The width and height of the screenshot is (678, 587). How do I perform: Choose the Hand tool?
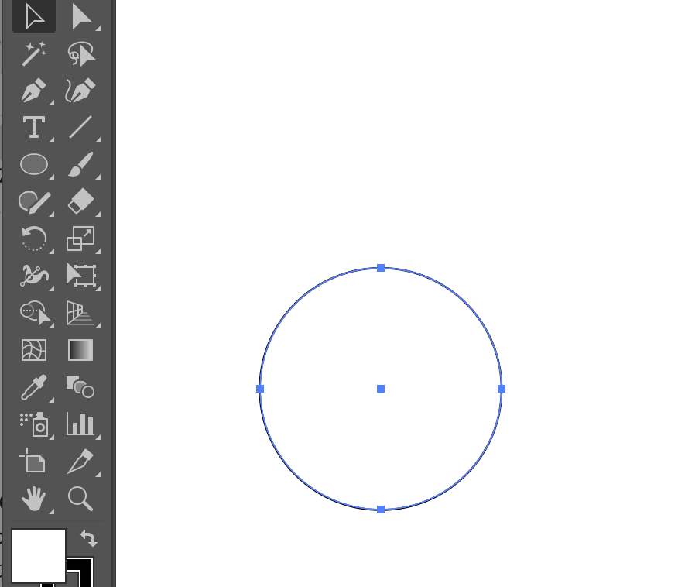[x=34, y=499]
